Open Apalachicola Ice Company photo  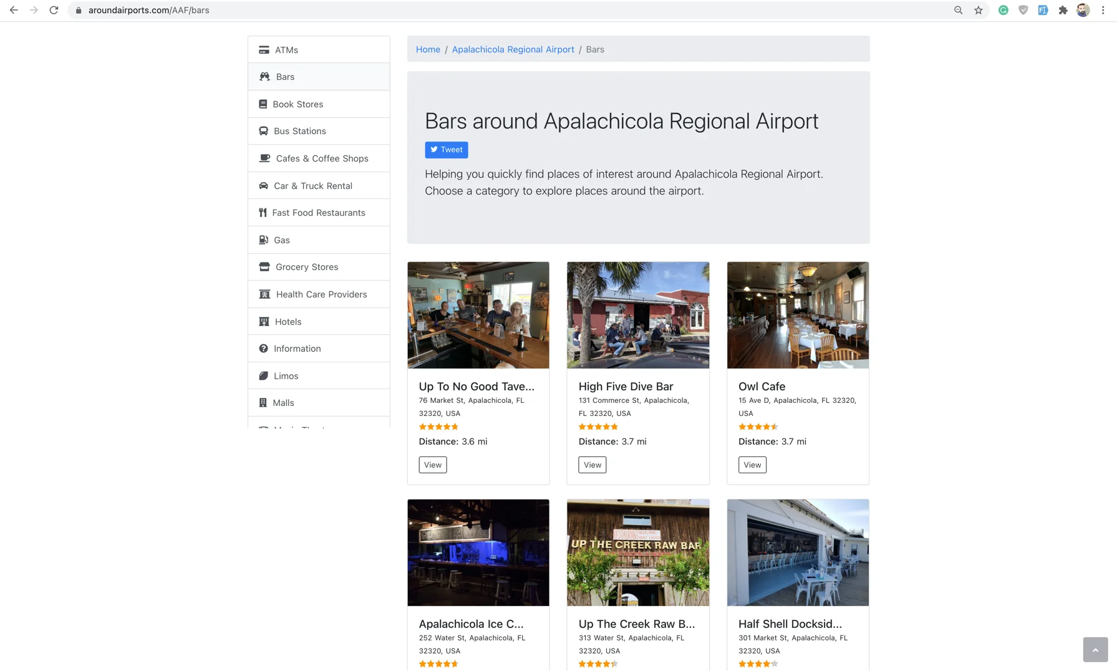click(478, 553)
